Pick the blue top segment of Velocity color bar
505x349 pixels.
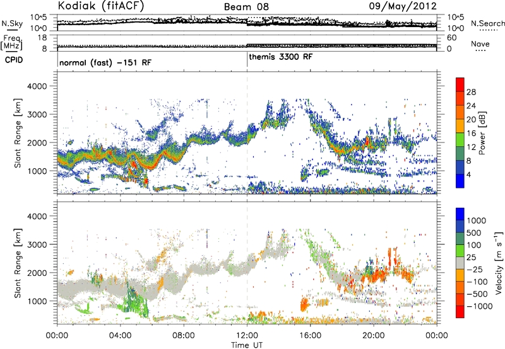460,214
